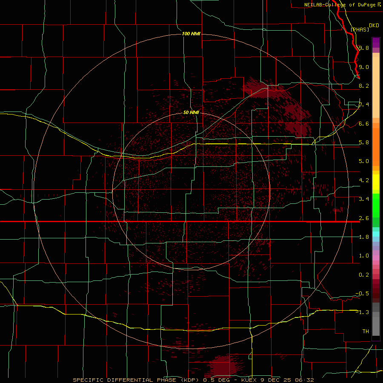Click the 9.8 value on the scale
383x383 pixels.
[364, 48]
